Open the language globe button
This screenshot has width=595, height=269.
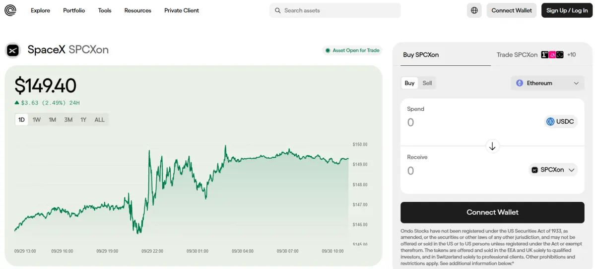474,10
